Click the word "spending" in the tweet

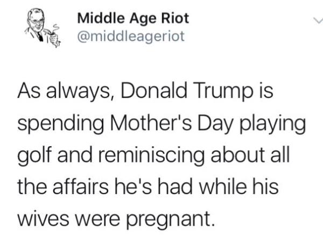coord(60,124)
